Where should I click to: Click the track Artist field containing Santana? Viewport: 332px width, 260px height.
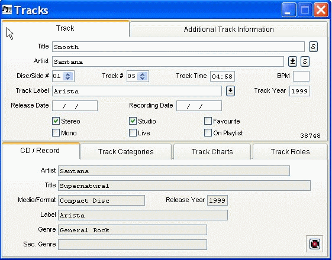(x=168, y=61)
